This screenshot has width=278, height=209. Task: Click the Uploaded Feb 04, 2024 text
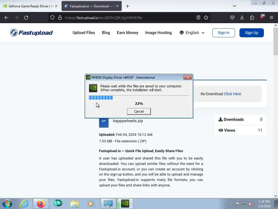click(126, 134)
